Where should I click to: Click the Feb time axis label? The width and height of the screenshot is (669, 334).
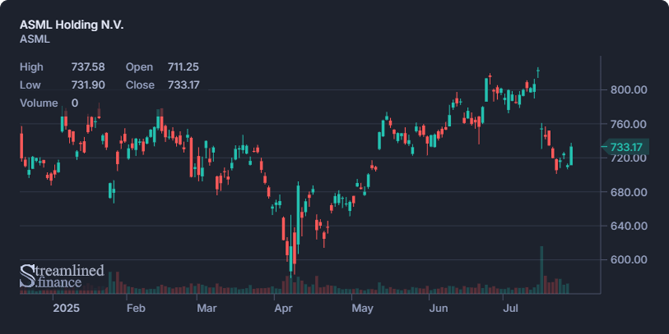(136, 308)
